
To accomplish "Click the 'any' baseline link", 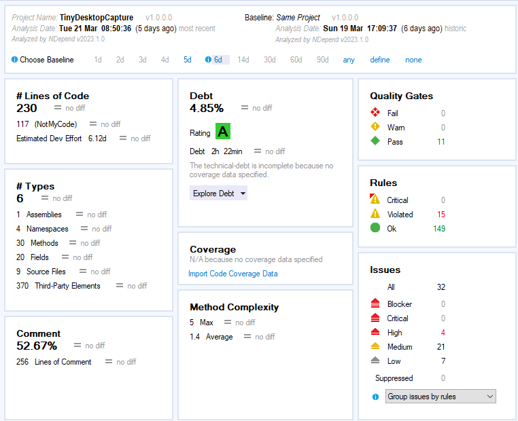I will click(x=349, y=60).
